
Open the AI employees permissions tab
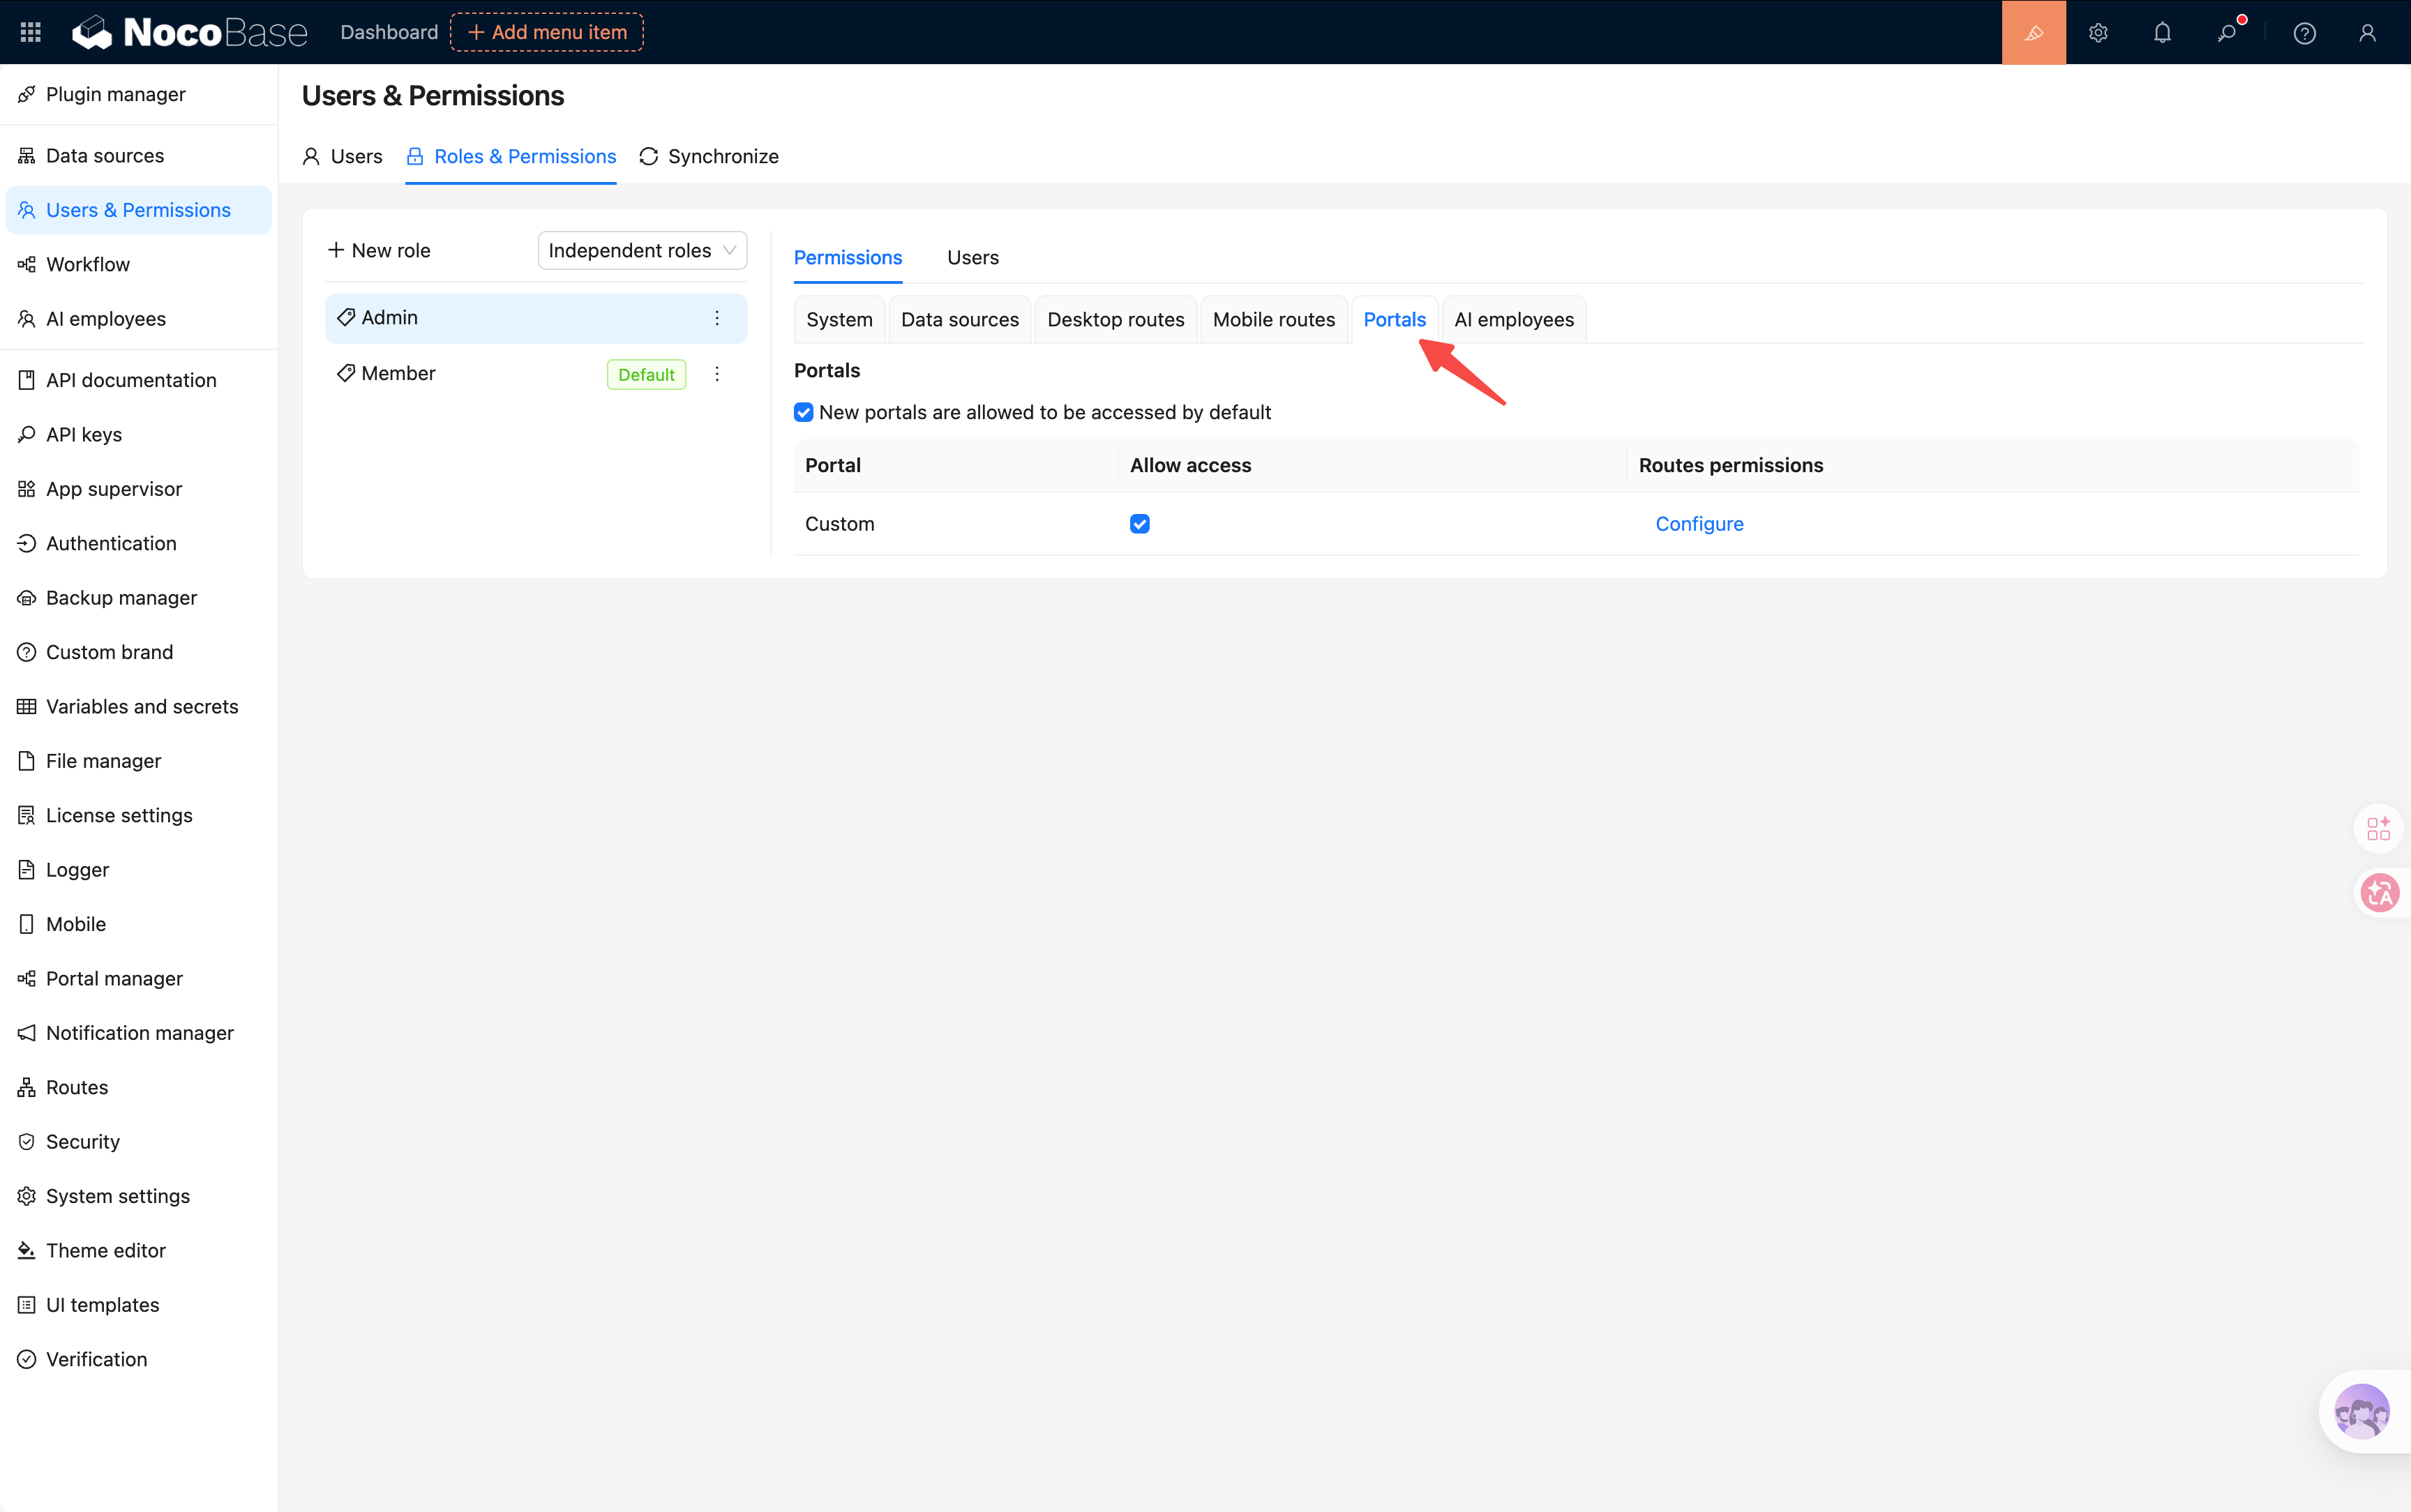(x=1513, y=319)
